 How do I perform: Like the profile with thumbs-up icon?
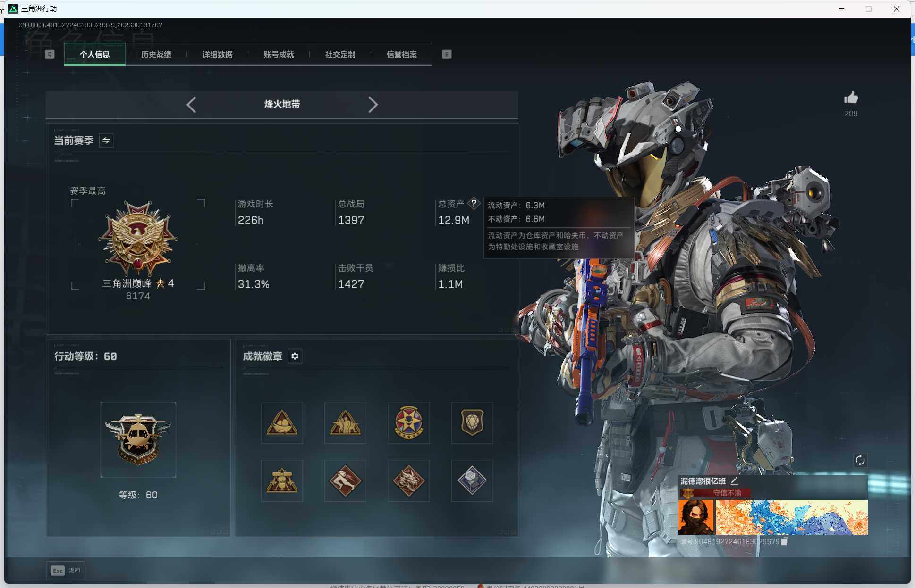coord(851,98)
